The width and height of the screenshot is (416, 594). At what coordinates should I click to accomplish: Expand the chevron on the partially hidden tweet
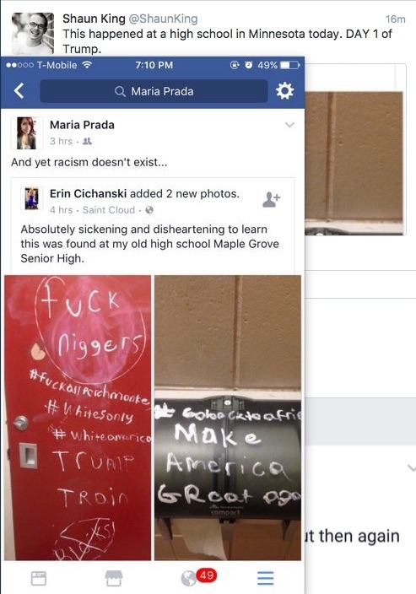point(412,468)
